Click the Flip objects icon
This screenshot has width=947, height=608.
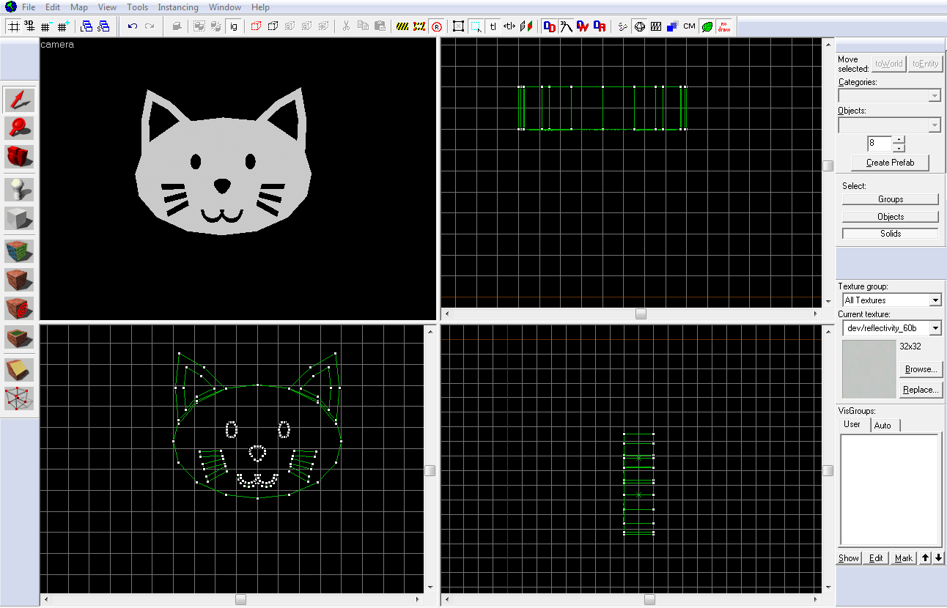pos(526,26)
